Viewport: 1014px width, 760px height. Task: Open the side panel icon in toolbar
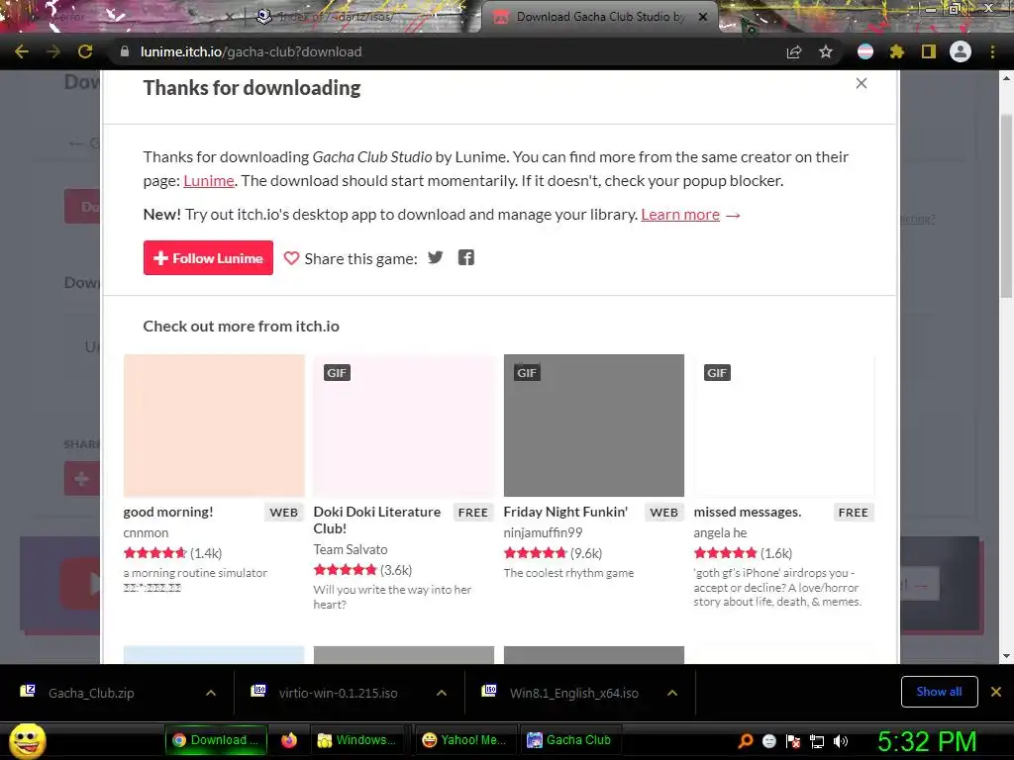[x=929, y=51]
